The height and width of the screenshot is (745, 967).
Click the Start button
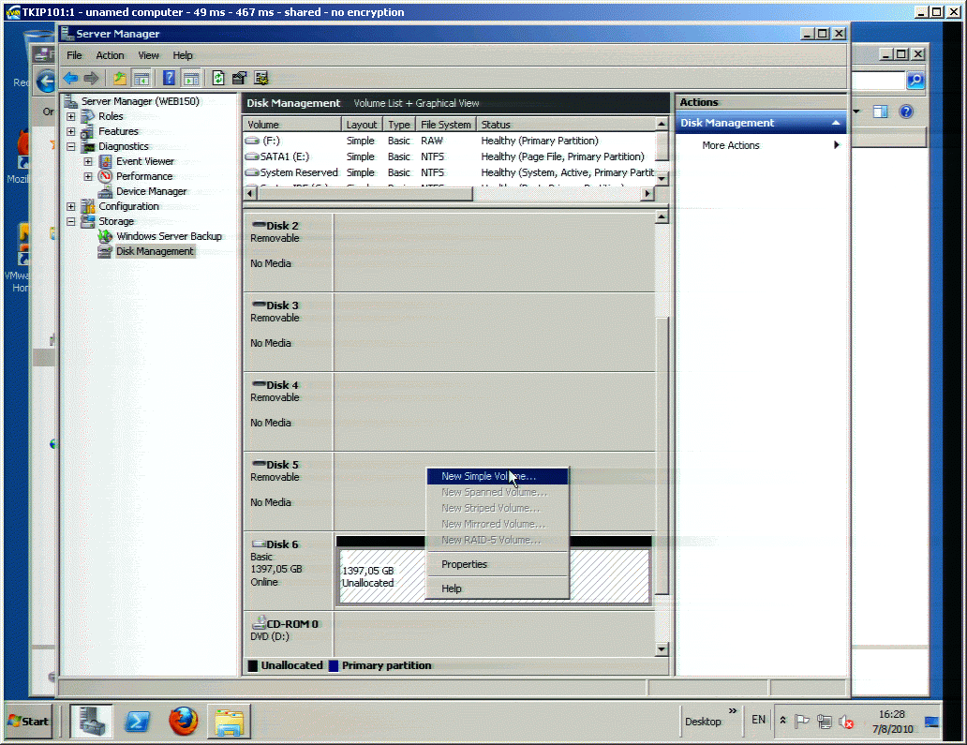pos(28,721)
